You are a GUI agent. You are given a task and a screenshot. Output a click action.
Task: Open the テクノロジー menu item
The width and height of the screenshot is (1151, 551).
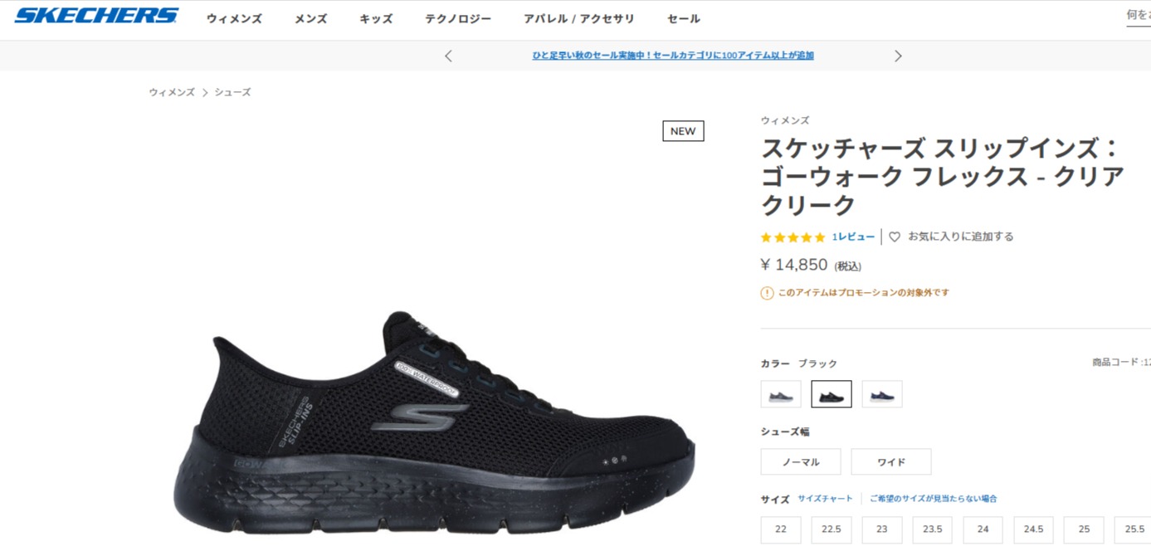tap(458, 18)
